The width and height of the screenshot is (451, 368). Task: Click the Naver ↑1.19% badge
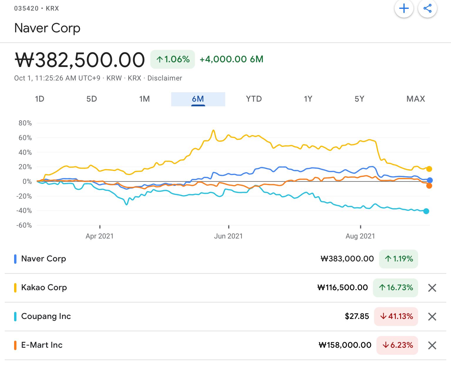click(x=398, y=259)
